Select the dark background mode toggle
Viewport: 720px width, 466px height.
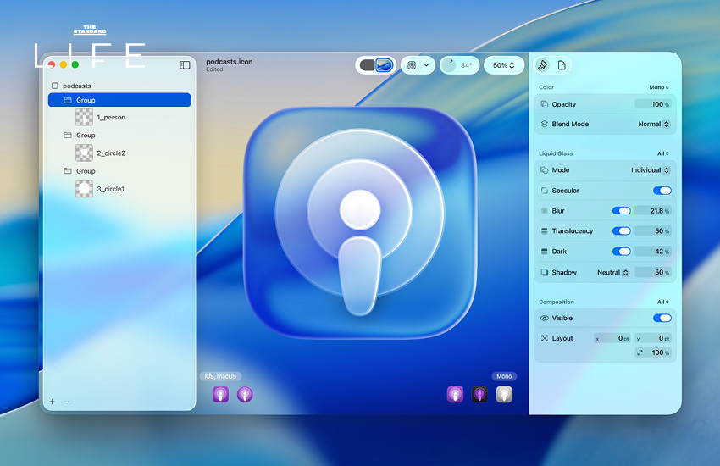368,65
